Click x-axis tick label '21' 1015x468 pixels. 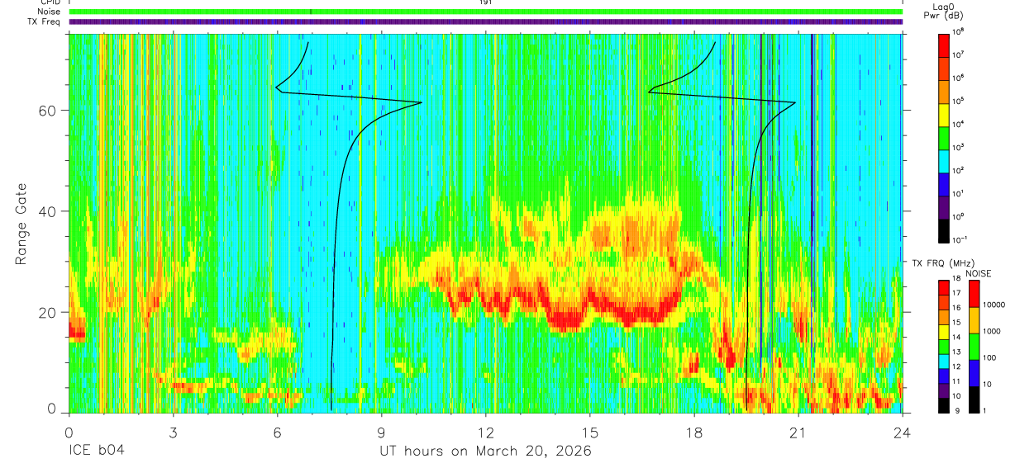tap(798, 432)
